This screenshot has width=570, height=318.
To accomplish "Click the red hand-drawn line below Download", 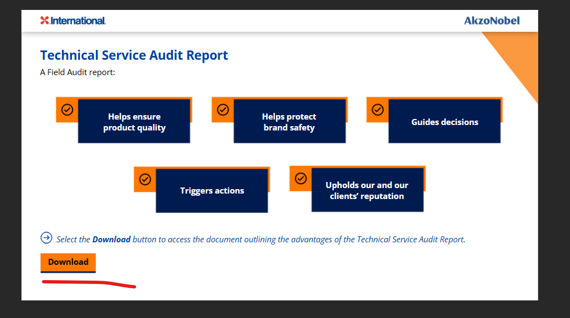I will pyautogui.click(x=88, y=283).
